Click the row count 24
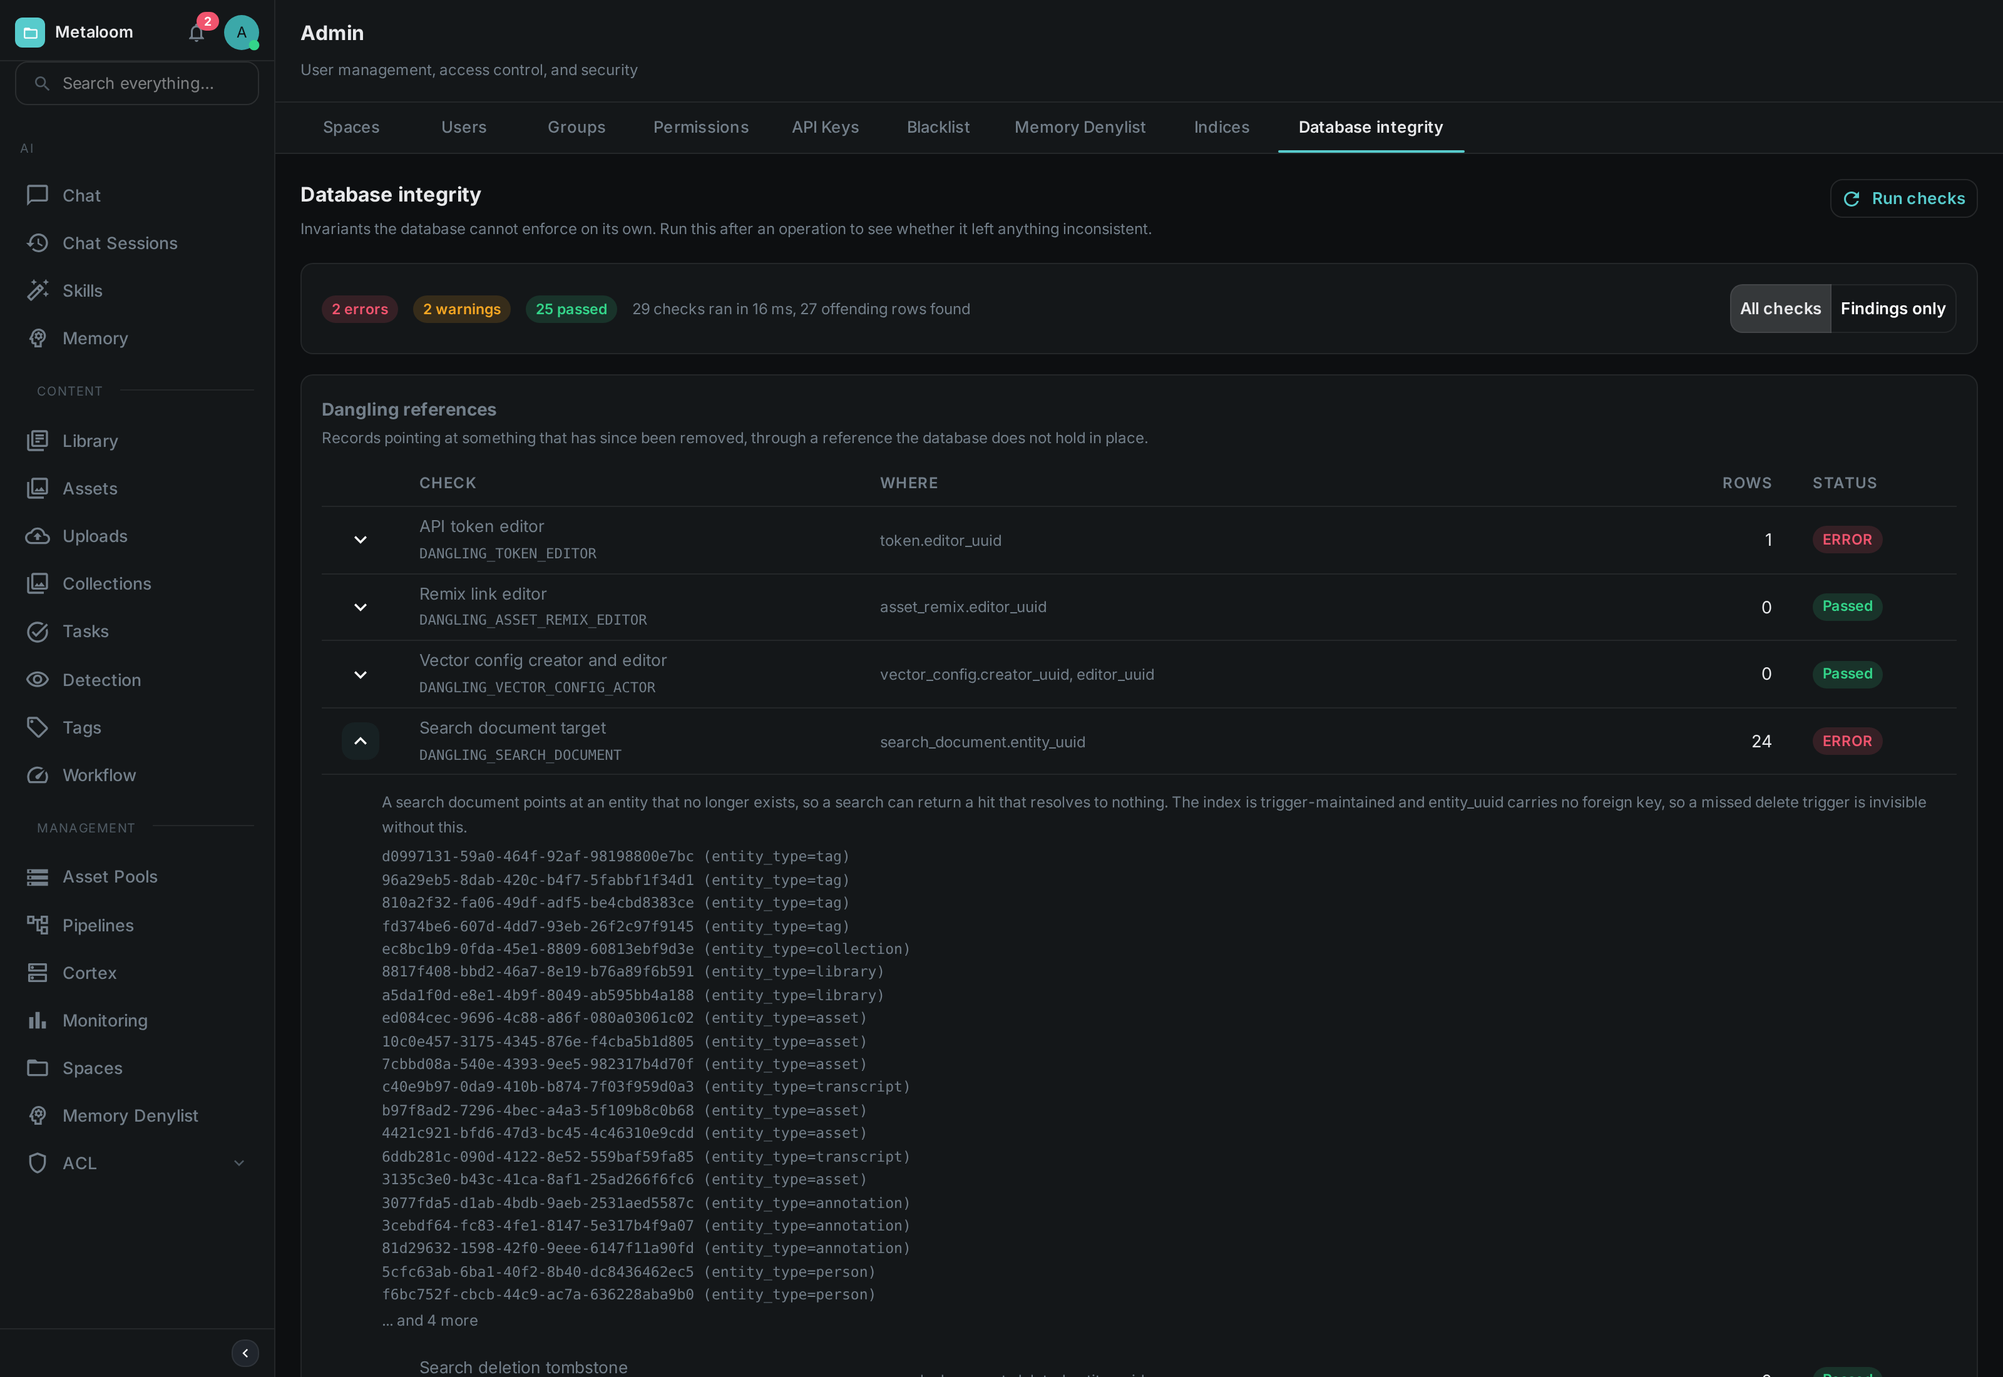The height and width of the screenshot is (1377, 2003). pos(1761,741)
